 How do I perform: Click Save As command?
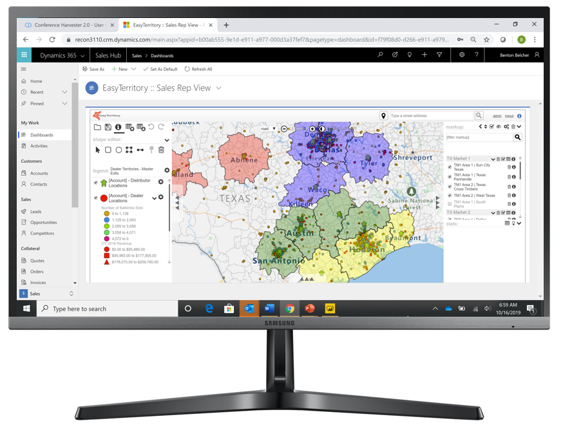[93, 70]
